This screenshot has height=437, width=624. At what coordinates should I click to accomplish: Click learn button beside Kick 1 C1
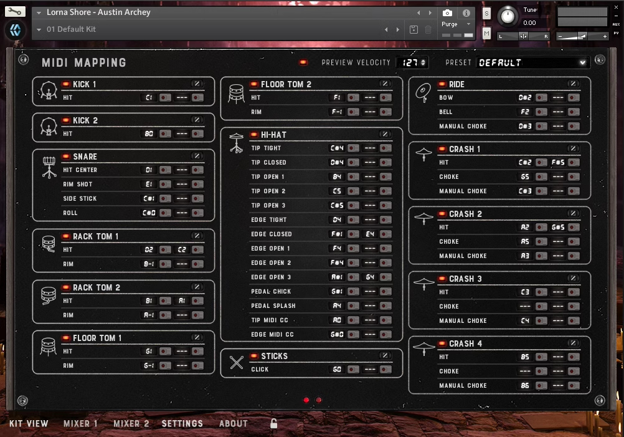pos(165,98)
